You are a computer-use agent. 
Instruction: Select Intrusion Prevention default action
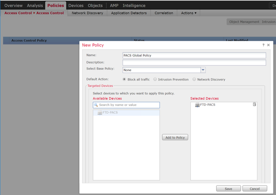click(x=155, y=79)
